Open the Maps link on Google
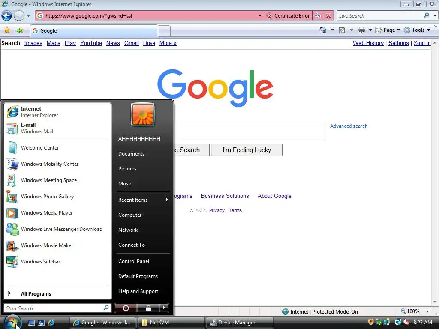Image resolution: width=439 pixels, height=329 pixels. click(x=54, y=43)
